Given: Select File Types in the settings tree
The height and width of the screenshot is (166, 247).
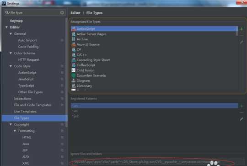Looking at the screenshot, I should pos(35,118).
